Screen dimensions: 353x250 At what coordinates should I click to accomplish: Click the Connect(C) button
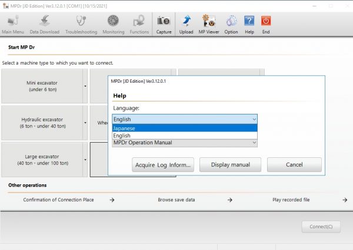(x=321, y=227)
